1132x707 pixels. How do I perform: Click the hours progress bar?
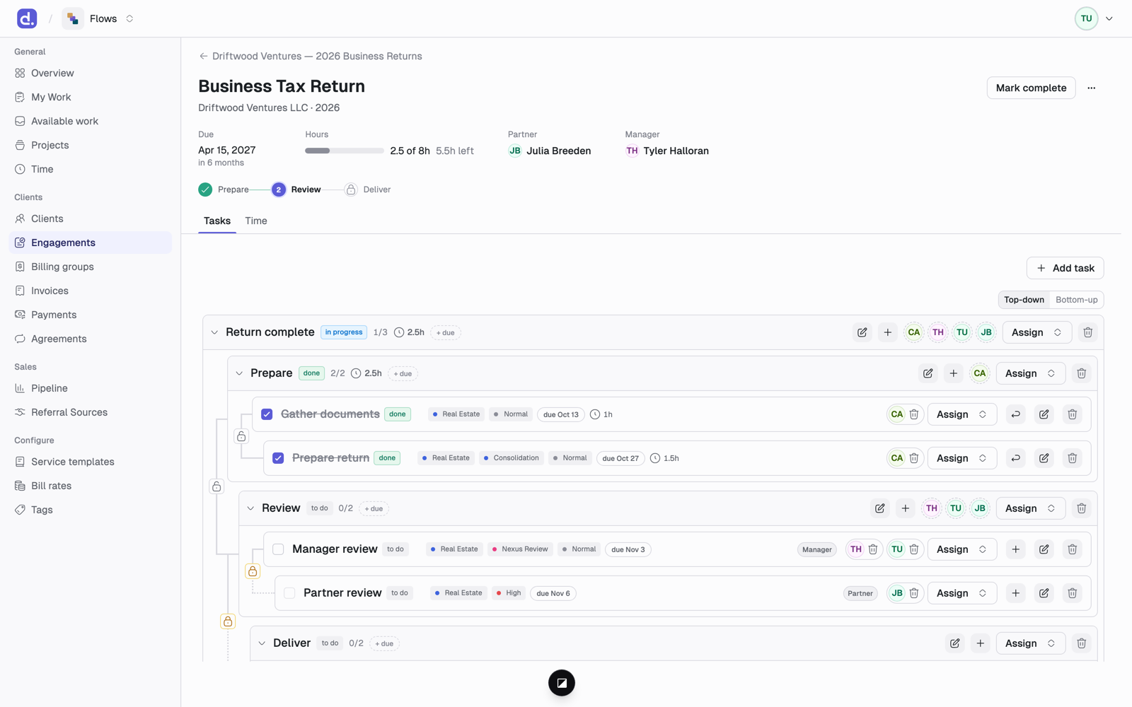coord(345,151)
